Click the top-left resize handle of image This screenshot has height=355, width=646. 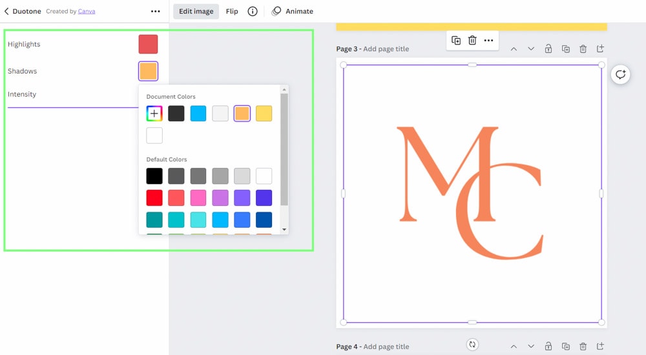(x=344, y=65)
